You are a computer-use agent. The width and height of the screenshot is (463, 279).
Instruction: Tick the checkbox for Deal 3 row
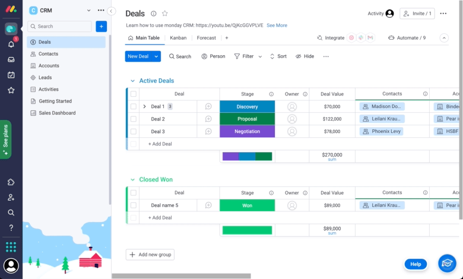point(134,131)
